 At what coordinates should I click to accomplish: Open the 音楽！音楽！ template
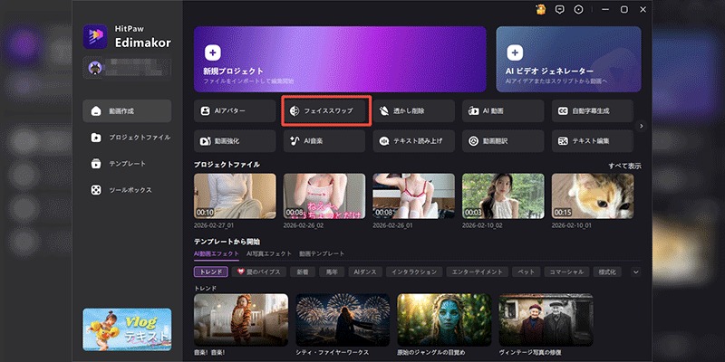click(x=241, y=319)
